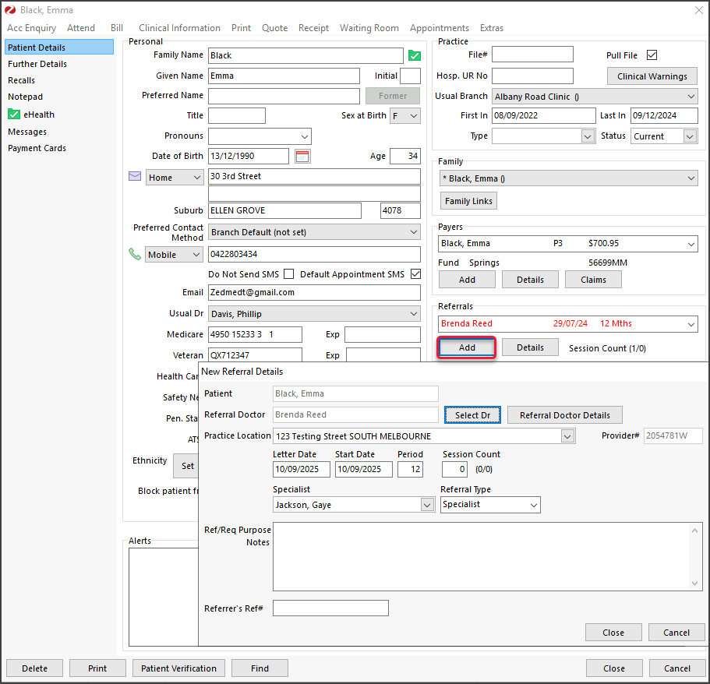
Task: Open the Referral Type dropdown
Action: [x=533, y=505]
